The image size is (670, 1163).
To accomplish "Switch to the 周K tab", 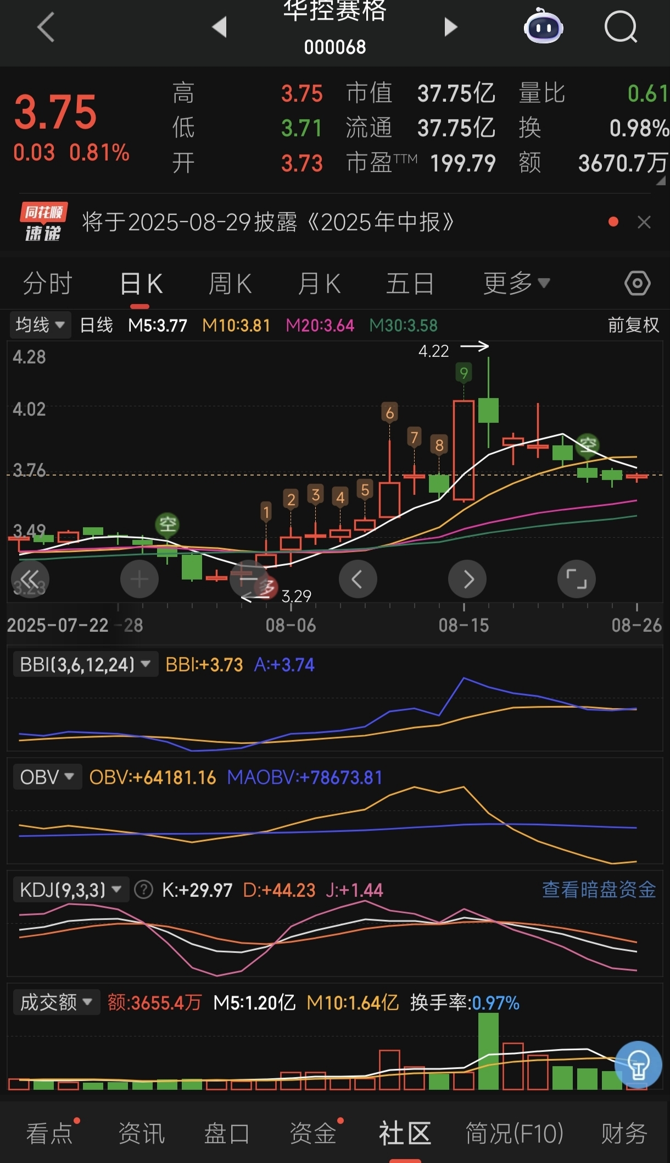I will [230, 284].
